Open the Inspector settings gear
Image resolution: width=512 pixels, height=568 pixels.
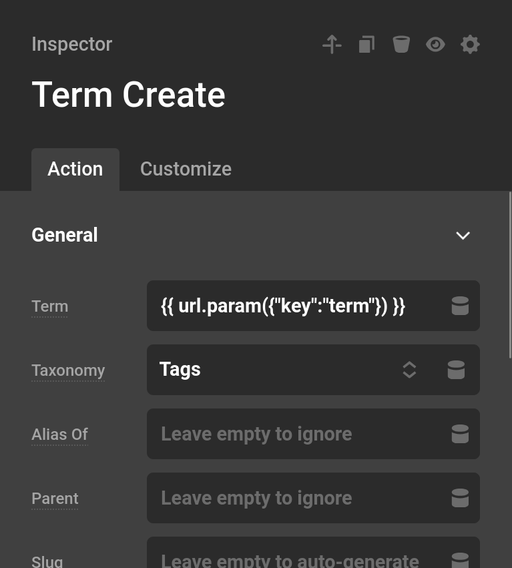470,44
